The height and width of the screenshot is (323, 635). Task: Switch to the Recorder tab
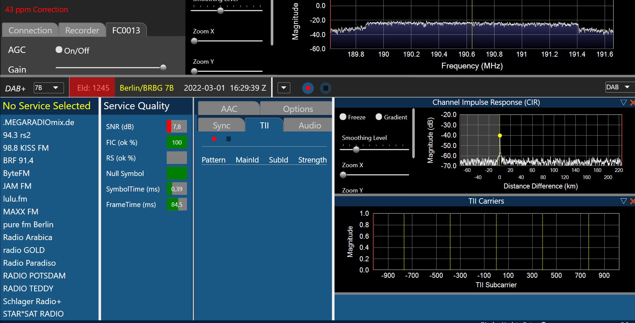click(x=82, y=30)
